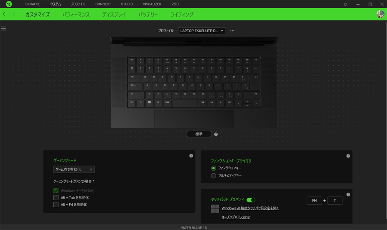Switch to システム tab

[x=55, y=4]
